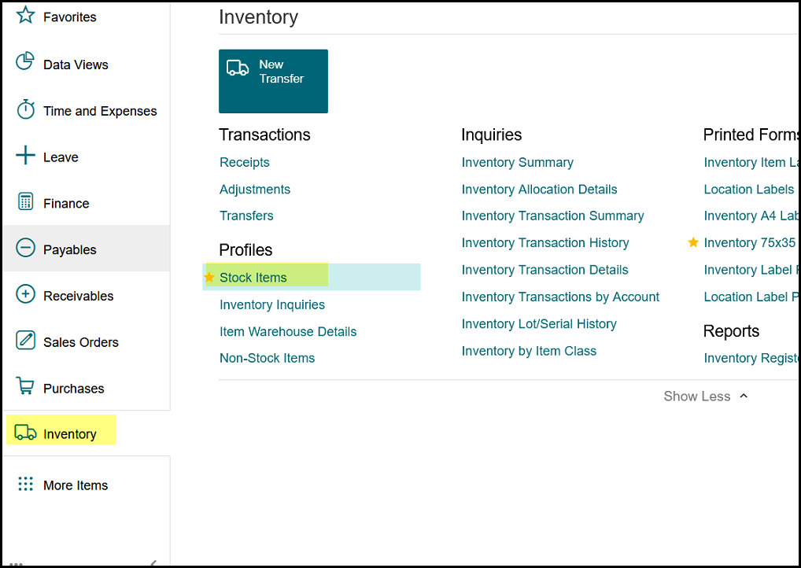801x568 pixels.
Task: Click the Inventory truck icon in sidebar
Action: pos(25,433)
